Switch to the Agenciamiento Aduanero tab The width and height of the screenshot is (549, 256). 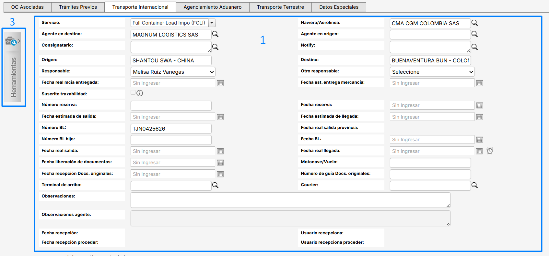[x=212, y=7]
